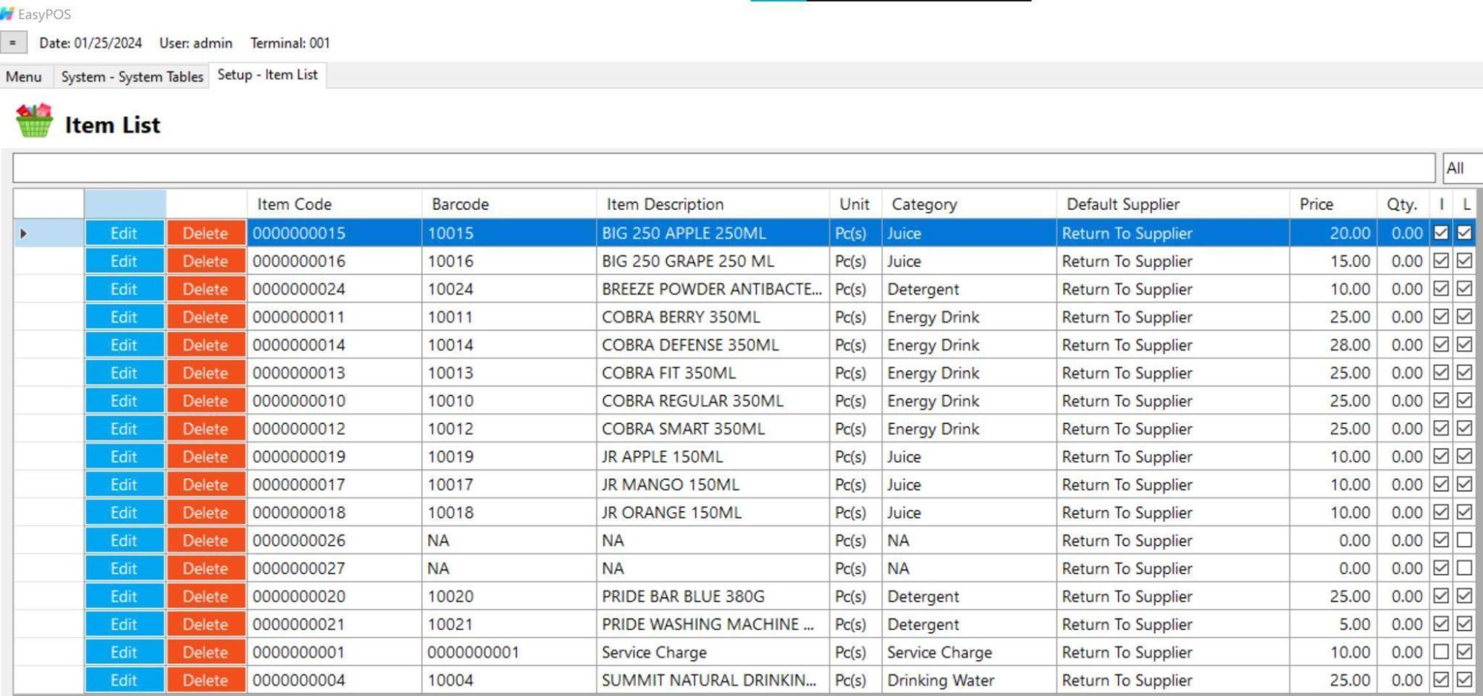1483x696 pixels.
Task: Delete COBRA REGULAR 350ML item
Action: pyautogui.click(x=205, y=401)
